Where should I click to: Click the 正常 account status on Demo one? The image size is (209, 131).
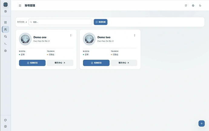22,55
